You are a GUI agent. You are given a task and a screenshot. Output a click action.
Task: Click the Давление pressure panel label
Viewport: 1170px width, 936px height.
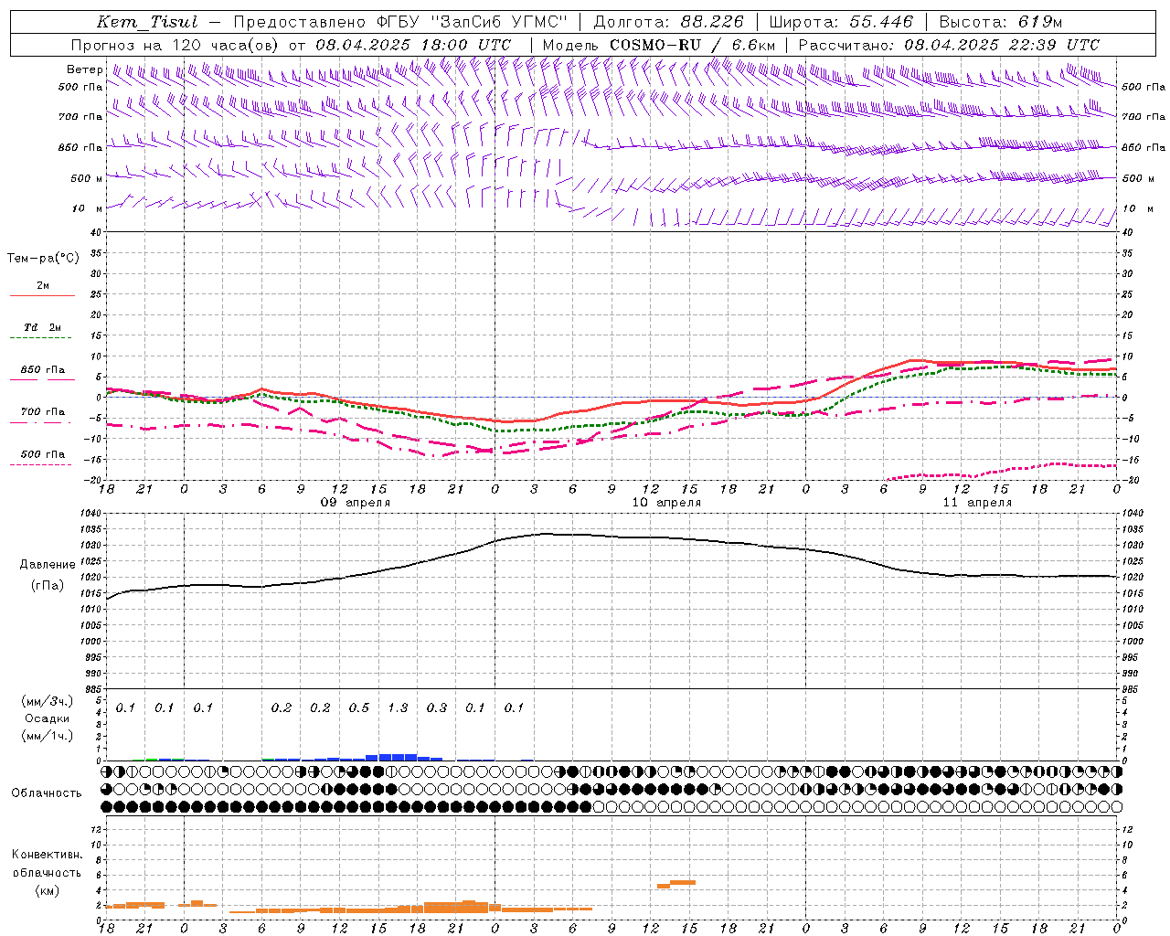point(48,565)
